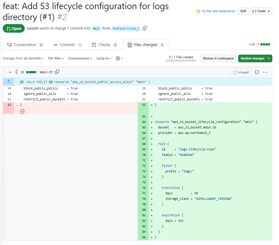
Task: Switch to the Commits tab
Action: coord(68,45)
